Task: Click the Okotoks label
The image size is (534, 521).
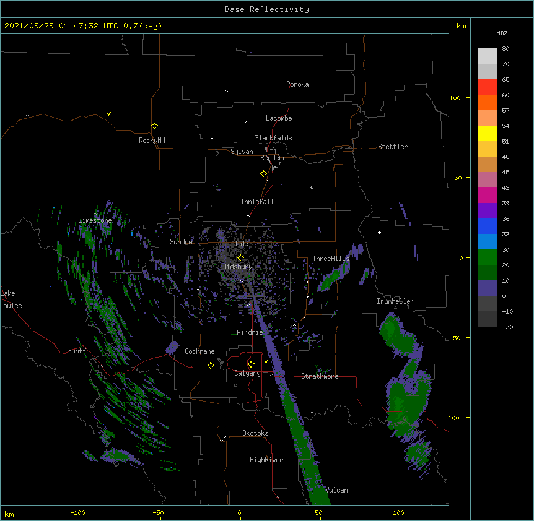Action: tap(255, 433)
